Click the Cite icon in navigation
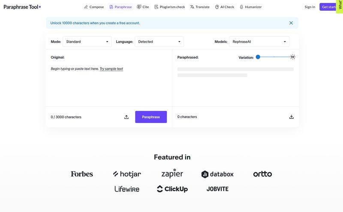Image resolution: width=343 pixels, height=212 pixels. (x=139, y=7)
